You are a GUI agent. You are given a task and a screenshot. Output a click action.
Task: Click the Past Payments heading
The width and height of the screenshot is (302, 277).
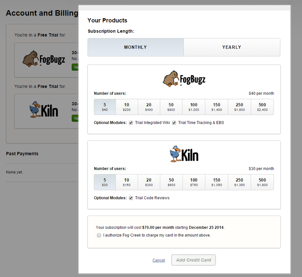click(x=22, y=154)
